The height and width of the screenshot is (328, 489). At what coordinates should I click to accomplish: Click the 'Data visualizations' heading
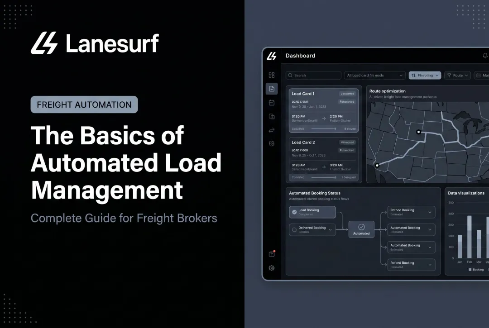pyautogui.click(x=466, y=193)
